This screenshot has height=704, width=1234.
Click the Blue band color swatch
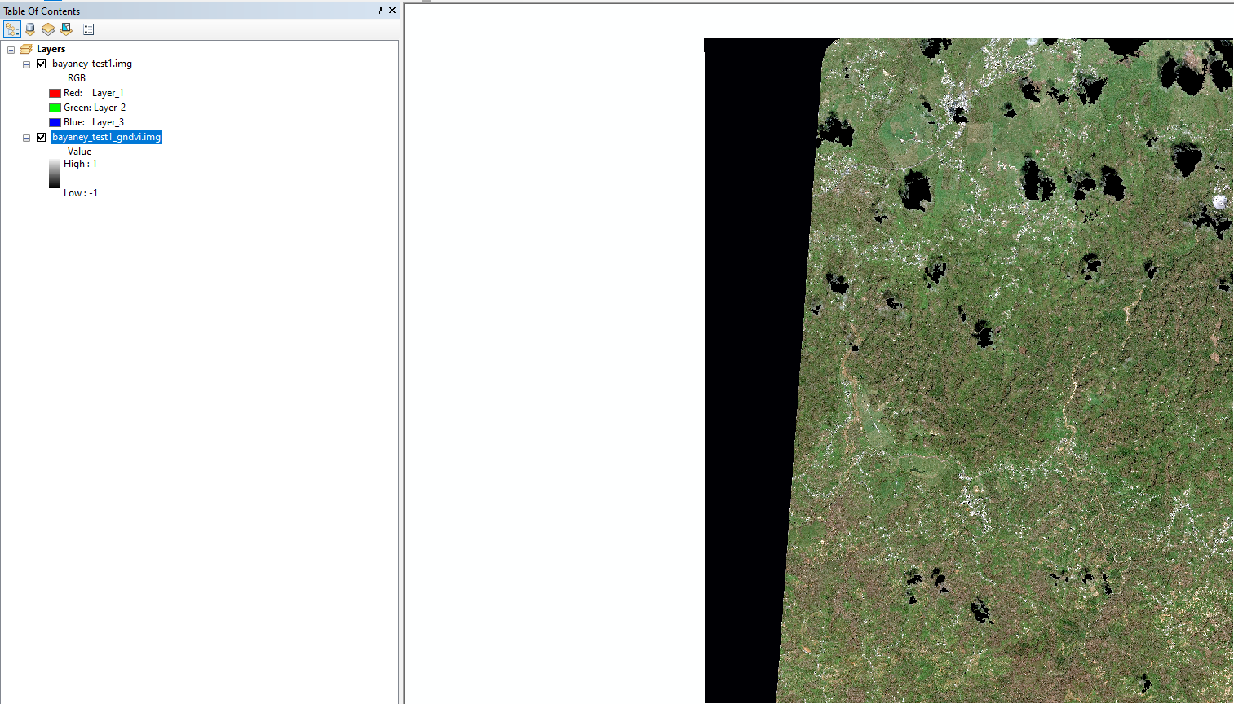(55, 122)
